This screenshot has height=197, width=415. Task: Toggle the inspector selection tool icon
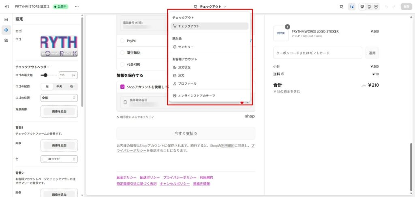tap(352, 6)
